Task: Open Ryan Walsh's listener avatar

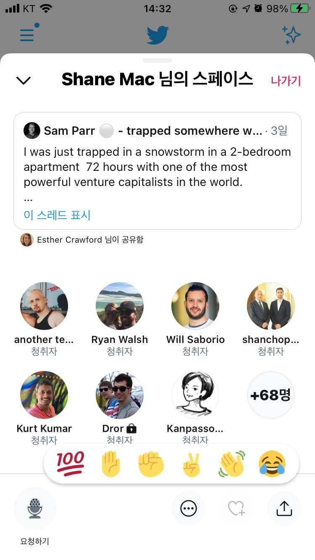Action: coord(120,306)
